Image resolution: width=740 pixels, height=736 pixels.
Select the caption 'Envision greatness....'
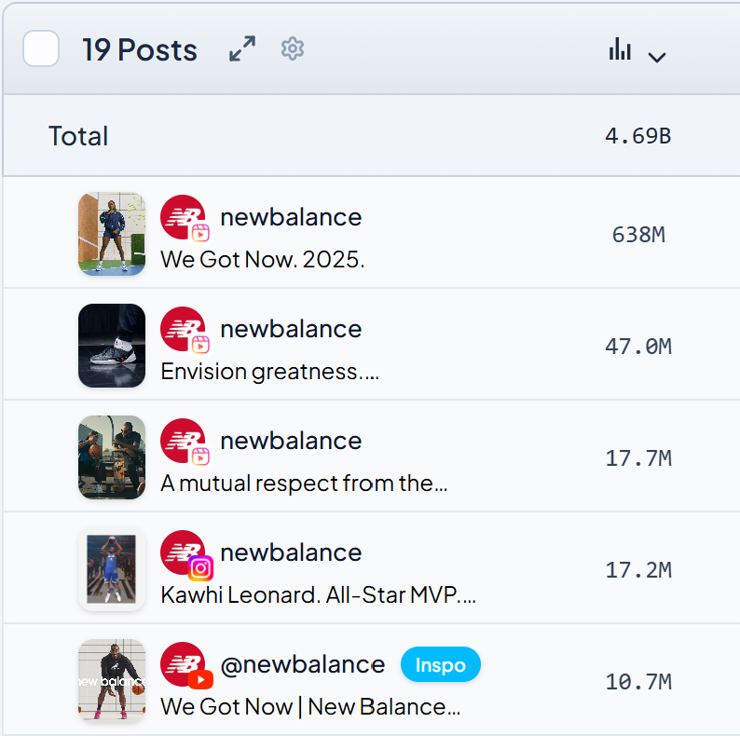coord(269,372)
